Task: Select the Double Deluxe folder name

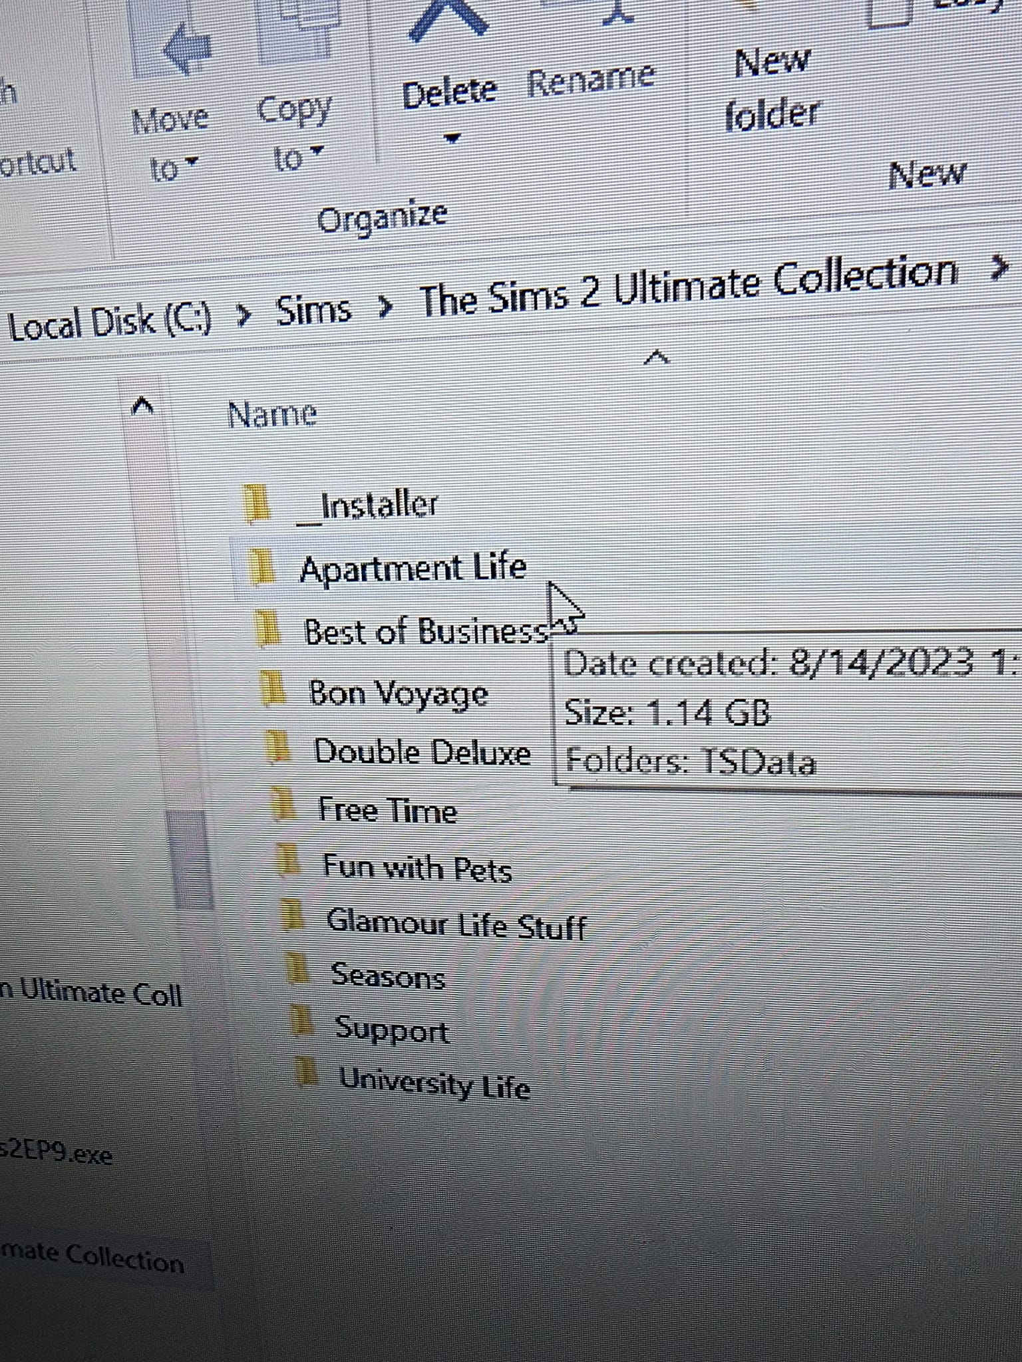Action: (x=423, y=753)
